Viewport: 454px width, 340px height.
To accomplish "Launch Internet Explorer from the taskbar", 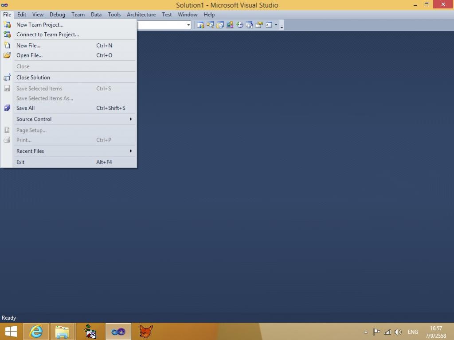I will 36,331.
